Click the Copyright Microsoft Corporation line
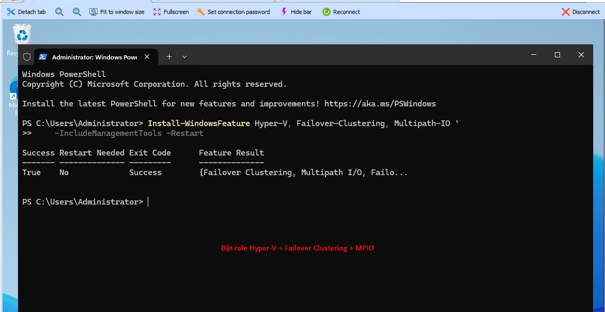The width and height of the screenshot is (605, 312). 154,84
